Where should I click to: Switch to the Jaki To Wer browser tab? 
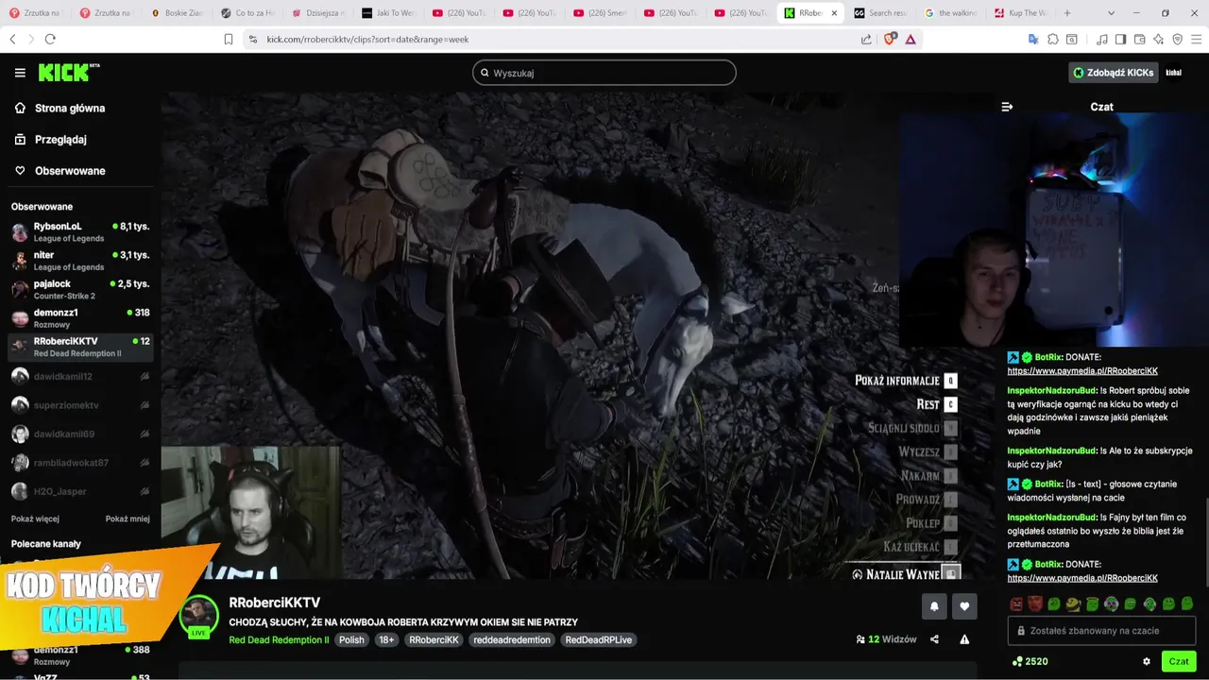(x=388, y=13)
